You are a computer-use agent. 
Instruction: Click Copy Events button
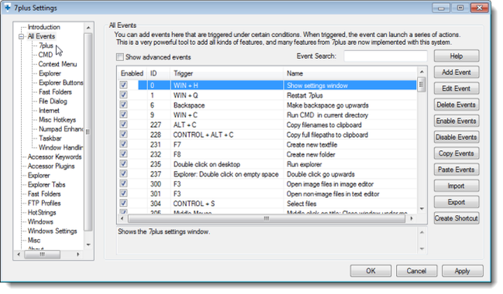click(x=456, y=153)
